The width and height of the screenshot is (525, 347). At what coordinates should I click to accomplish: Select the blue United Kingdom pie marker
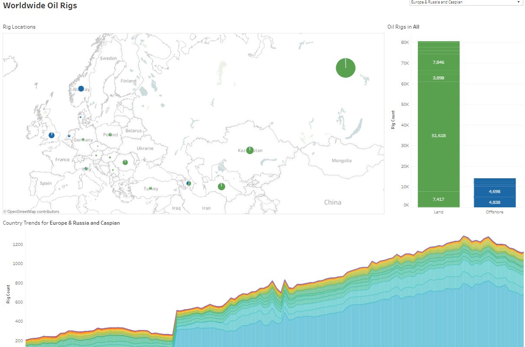point(52,135)
